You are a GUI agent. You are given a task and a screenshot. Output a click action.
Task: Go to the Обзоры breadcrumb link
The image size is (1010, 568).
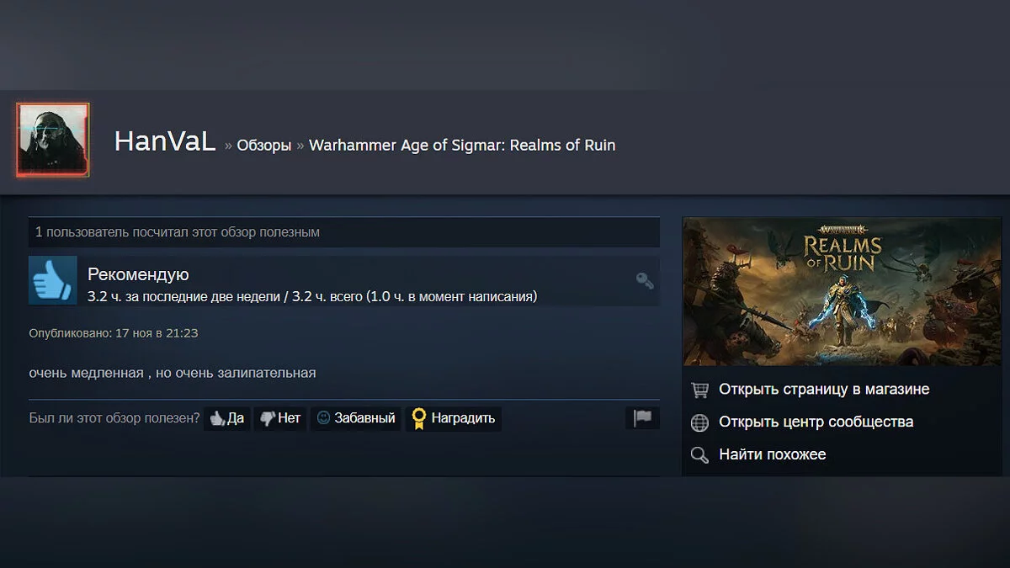[x=264, y=145]
